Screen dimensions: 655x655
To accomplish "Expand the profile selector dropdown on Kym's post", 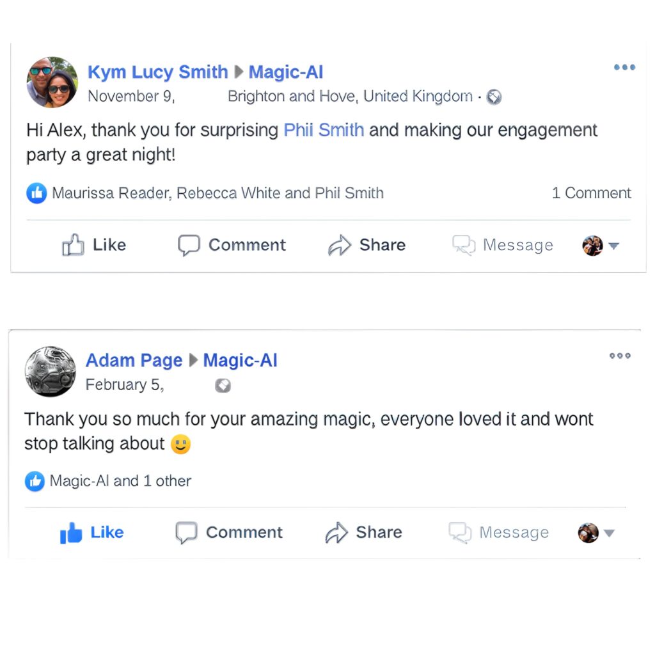I will click(x=613, y=246).
